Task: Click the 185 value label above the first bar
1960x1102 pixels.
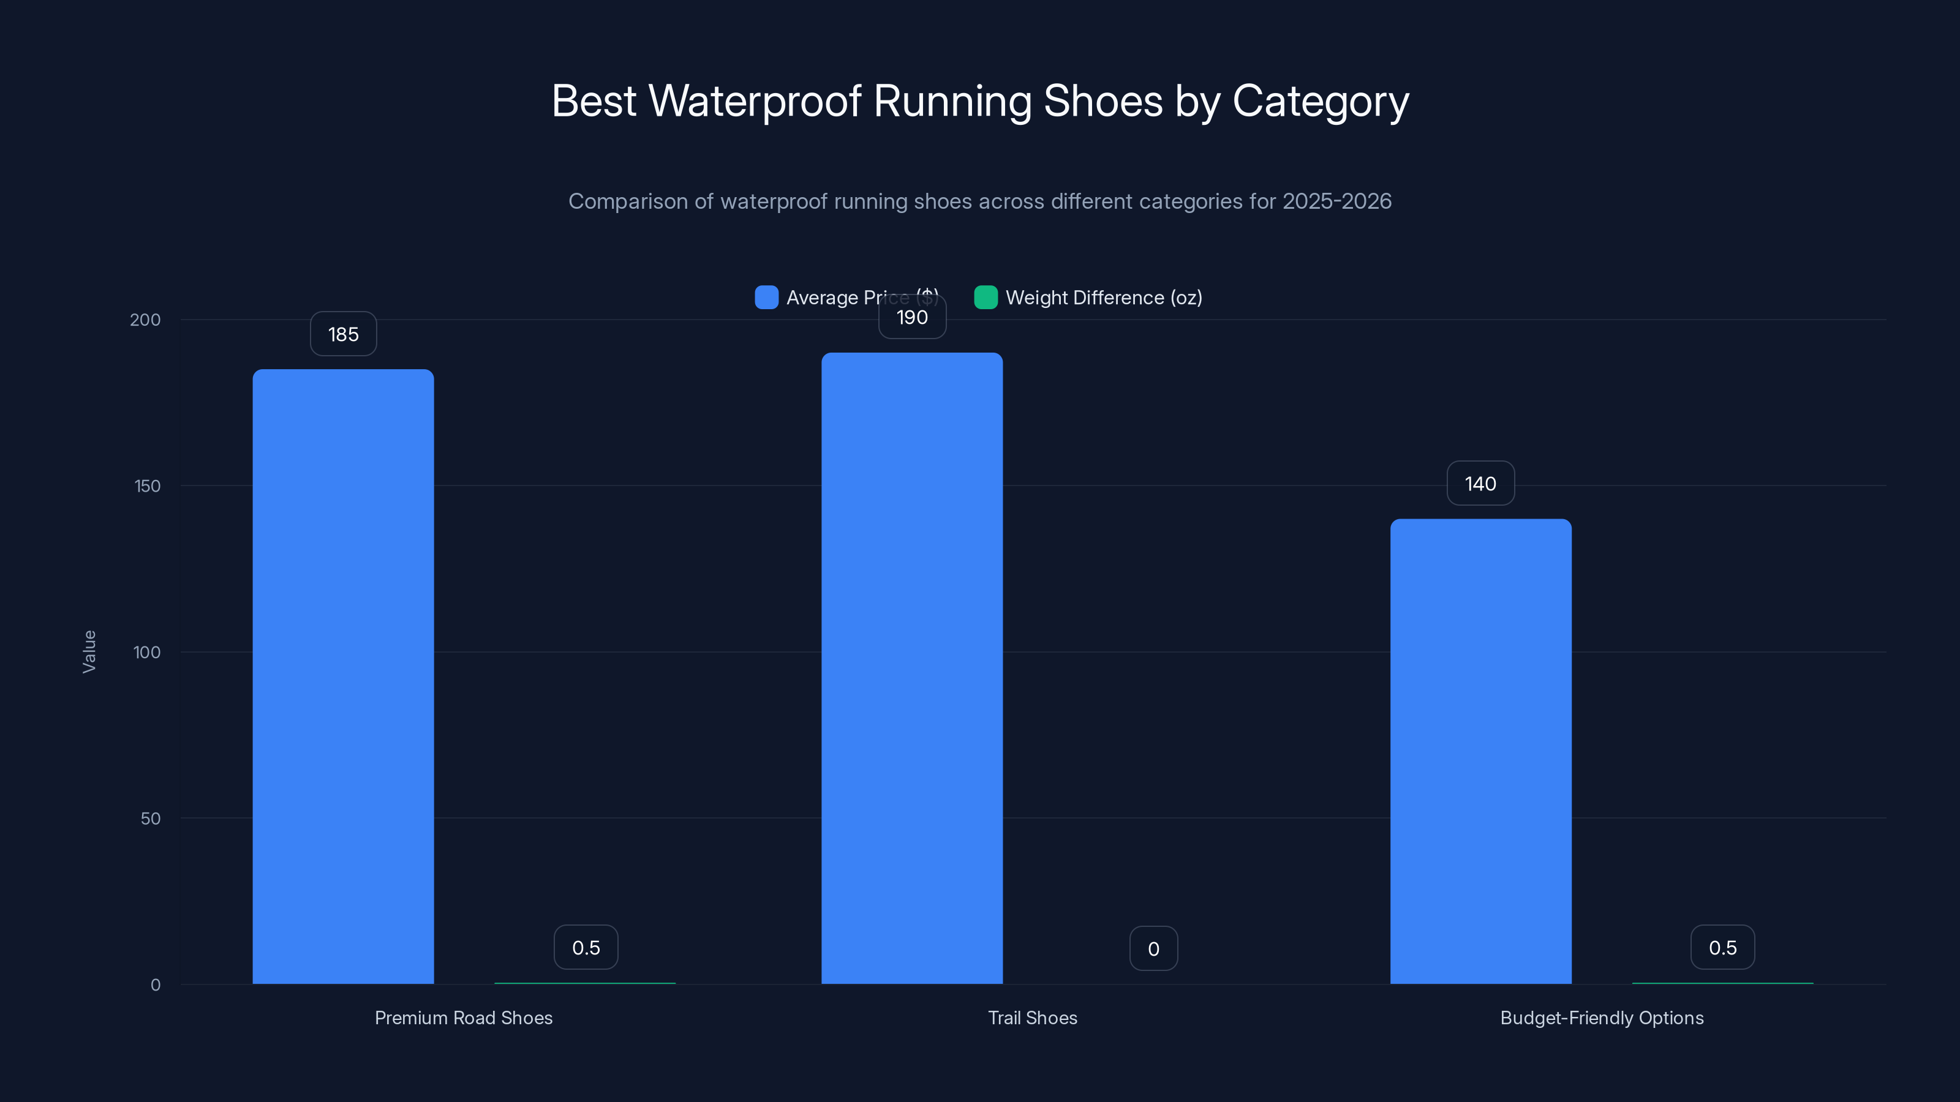Action: click(x=342, y=333)
